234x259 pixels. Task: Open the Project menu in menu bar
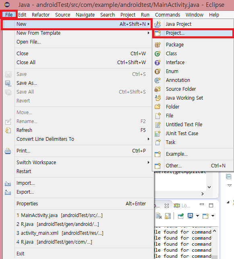128,15
